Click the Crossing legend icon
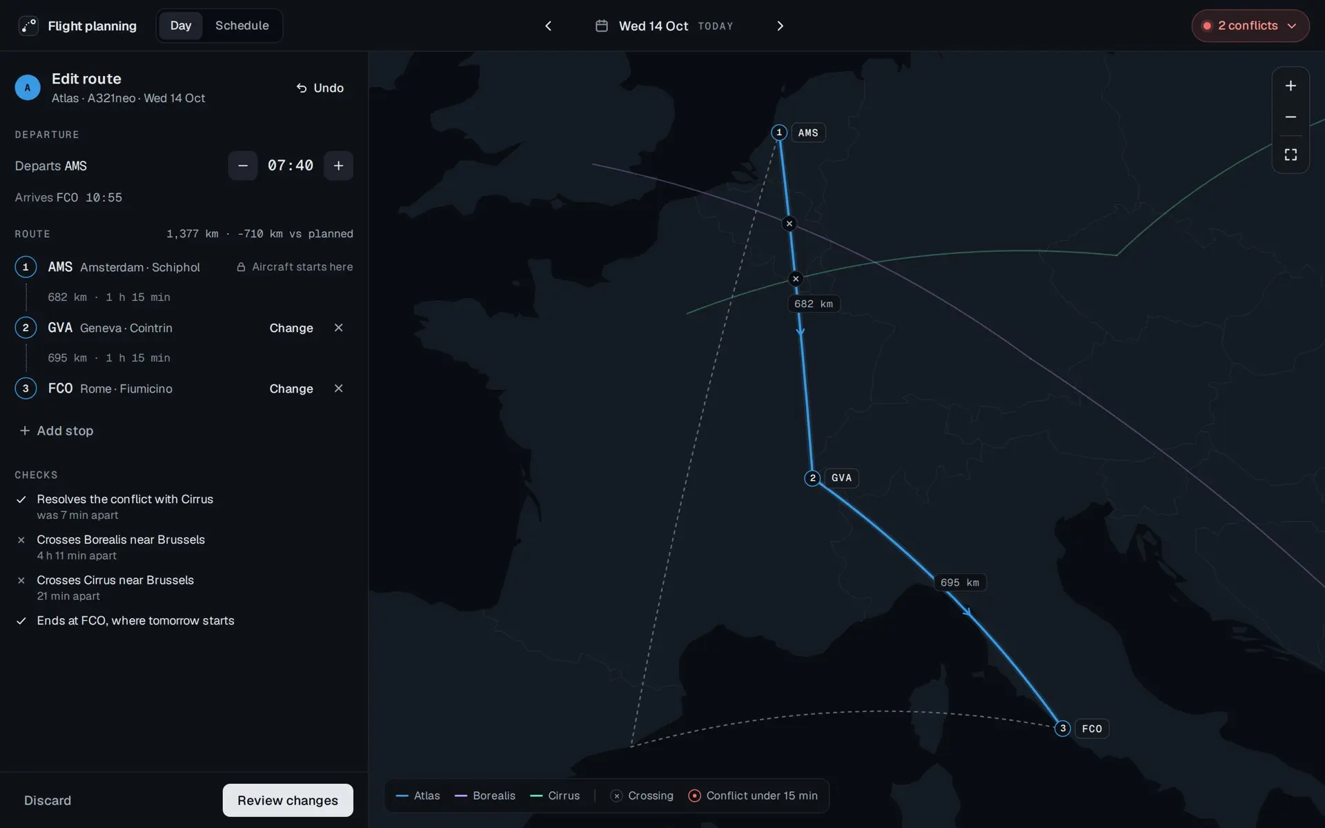Image resolution: width=1325 pixels, height=828 pixels. 616,796
